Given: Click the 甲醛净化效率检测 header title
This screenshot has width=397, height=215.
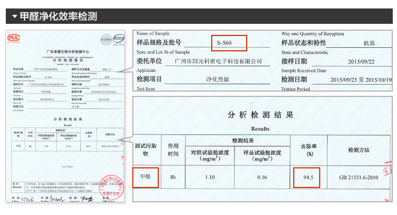Looking at the screenshot, I should [58, 16].
